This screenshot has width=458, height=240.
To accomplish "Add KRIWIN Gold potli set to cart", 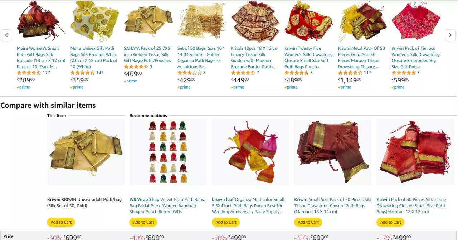I will 61,222.
